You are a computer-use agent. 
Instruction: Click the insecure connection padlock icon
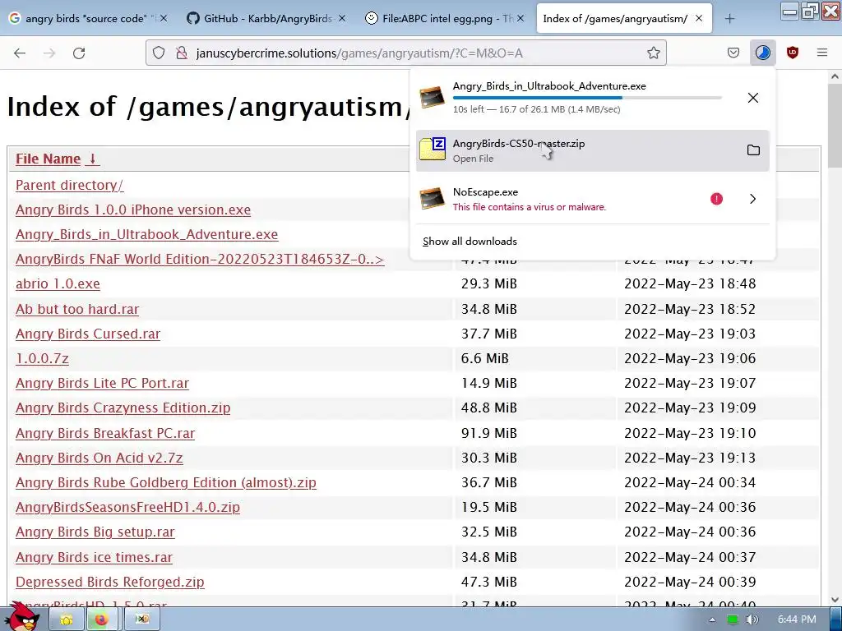click(x=182, y=53)
